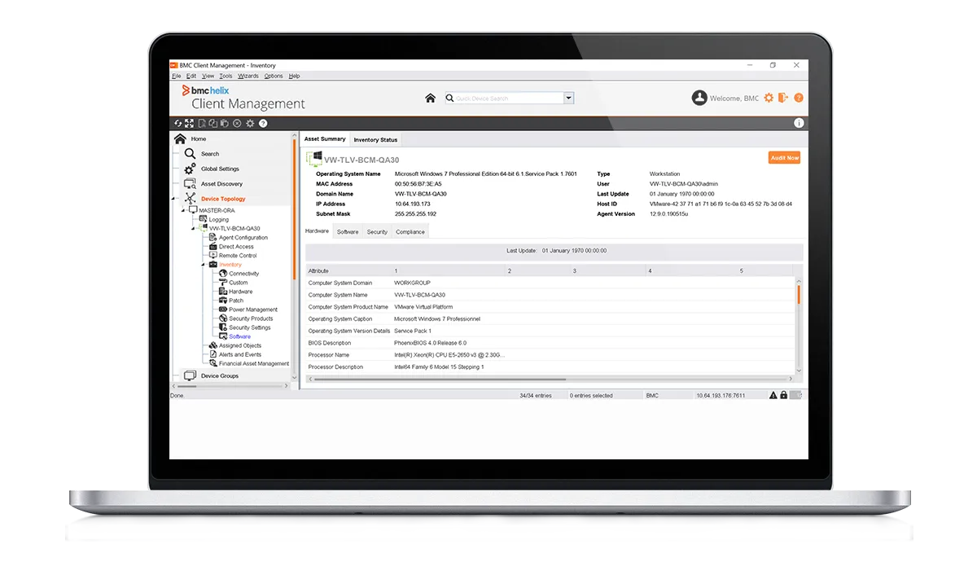The height and width of the screenshot is (562, 977).
Task: Select Agent Configuration in the tree
Action: [x=243, y=238]
